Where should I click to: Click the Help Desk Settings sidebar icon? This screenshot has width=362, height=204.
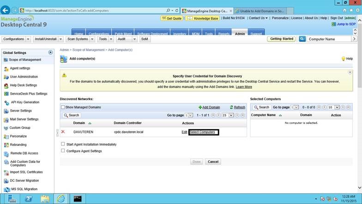pos(6,86)
